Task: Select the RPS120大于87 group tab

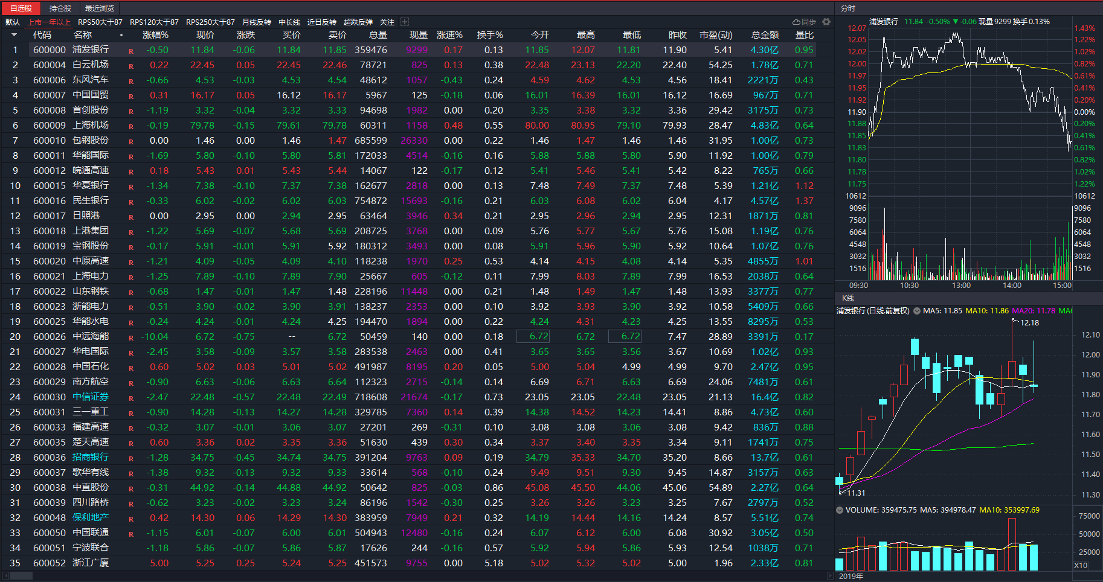Action: 155,22
